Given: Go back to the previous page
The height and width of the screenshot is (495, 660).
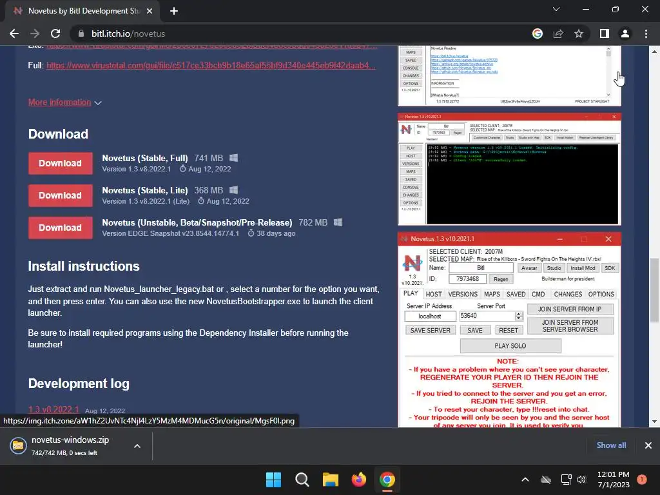Looking at the screenshot, I should tap(14, 34).
